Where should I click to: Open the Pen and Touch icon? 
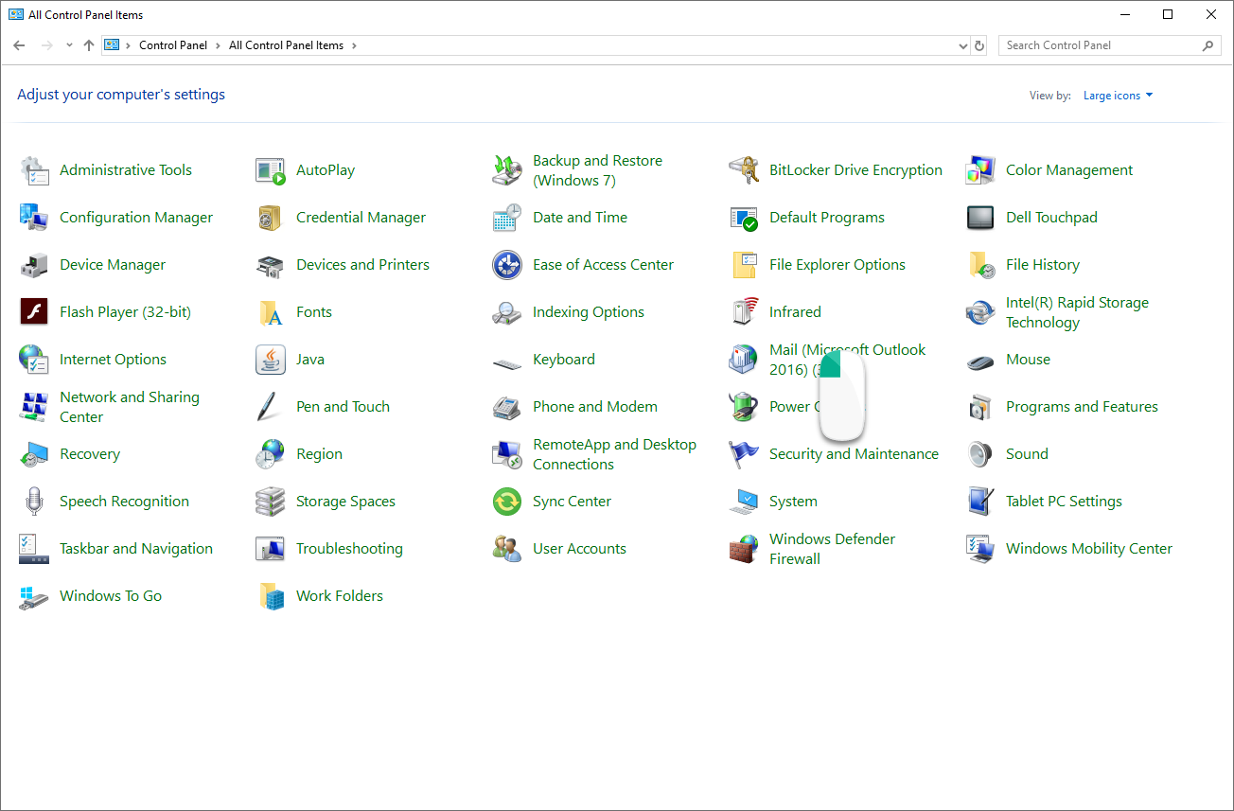point(271,407)
